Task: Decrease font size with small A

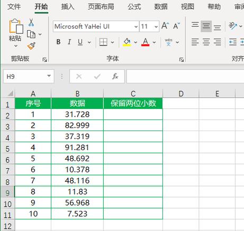Action: [x=177, y=26]
